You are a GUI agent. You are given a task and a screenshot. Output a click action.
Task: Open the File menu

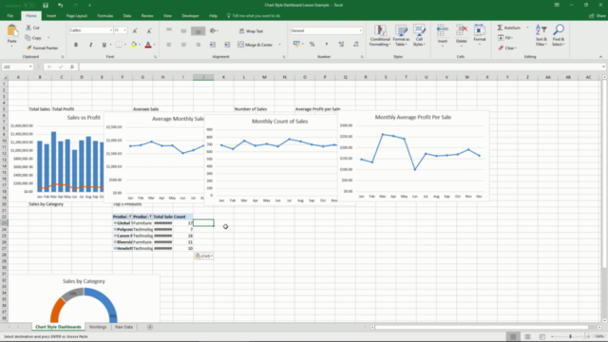[x=10, y=16]
